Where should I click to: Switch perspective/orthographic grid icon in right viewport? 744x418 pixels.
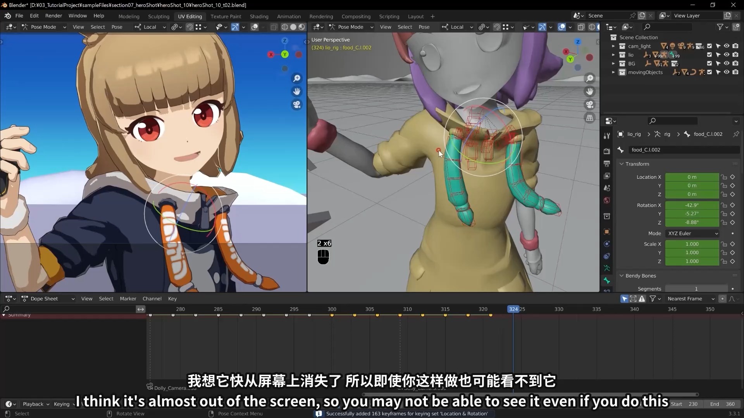tap(590, 118)
